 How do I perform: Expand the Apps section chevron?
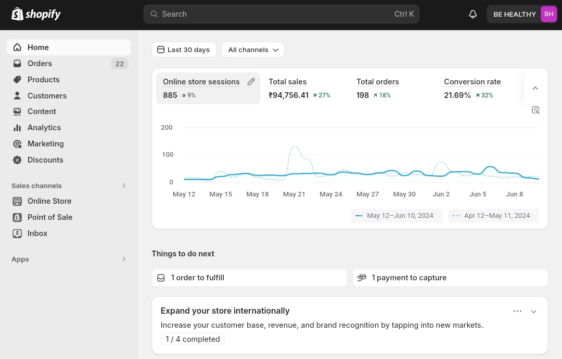pos(124,259)
